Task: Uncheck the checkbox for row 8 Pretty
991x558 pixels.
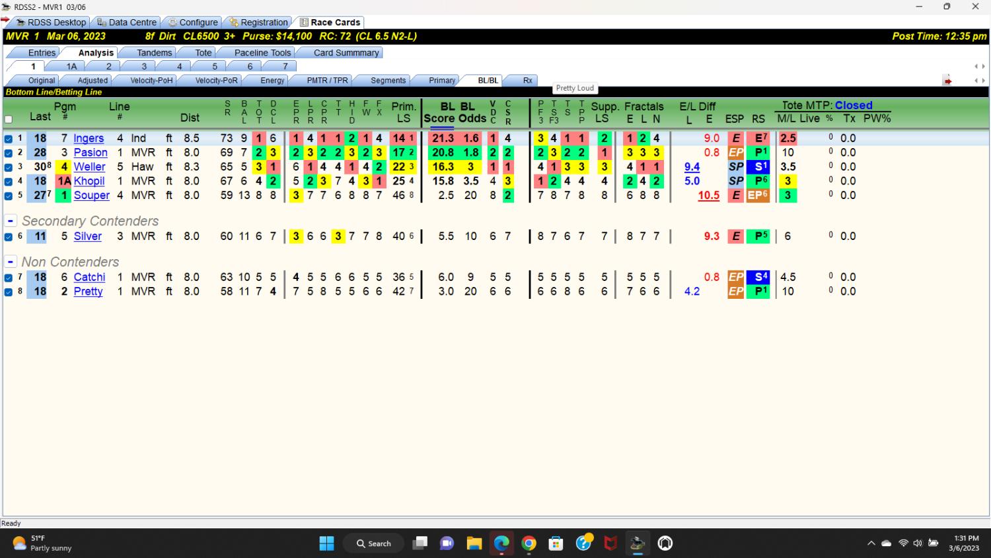Action: coord(9,292)
